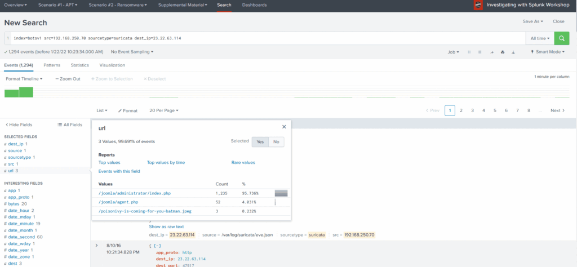This screenshot has width=577, height=267.
Task: Click the highlighted 23.22.63.114 dest_ip value
Action: pyautogui.click(x=182, y=235)
